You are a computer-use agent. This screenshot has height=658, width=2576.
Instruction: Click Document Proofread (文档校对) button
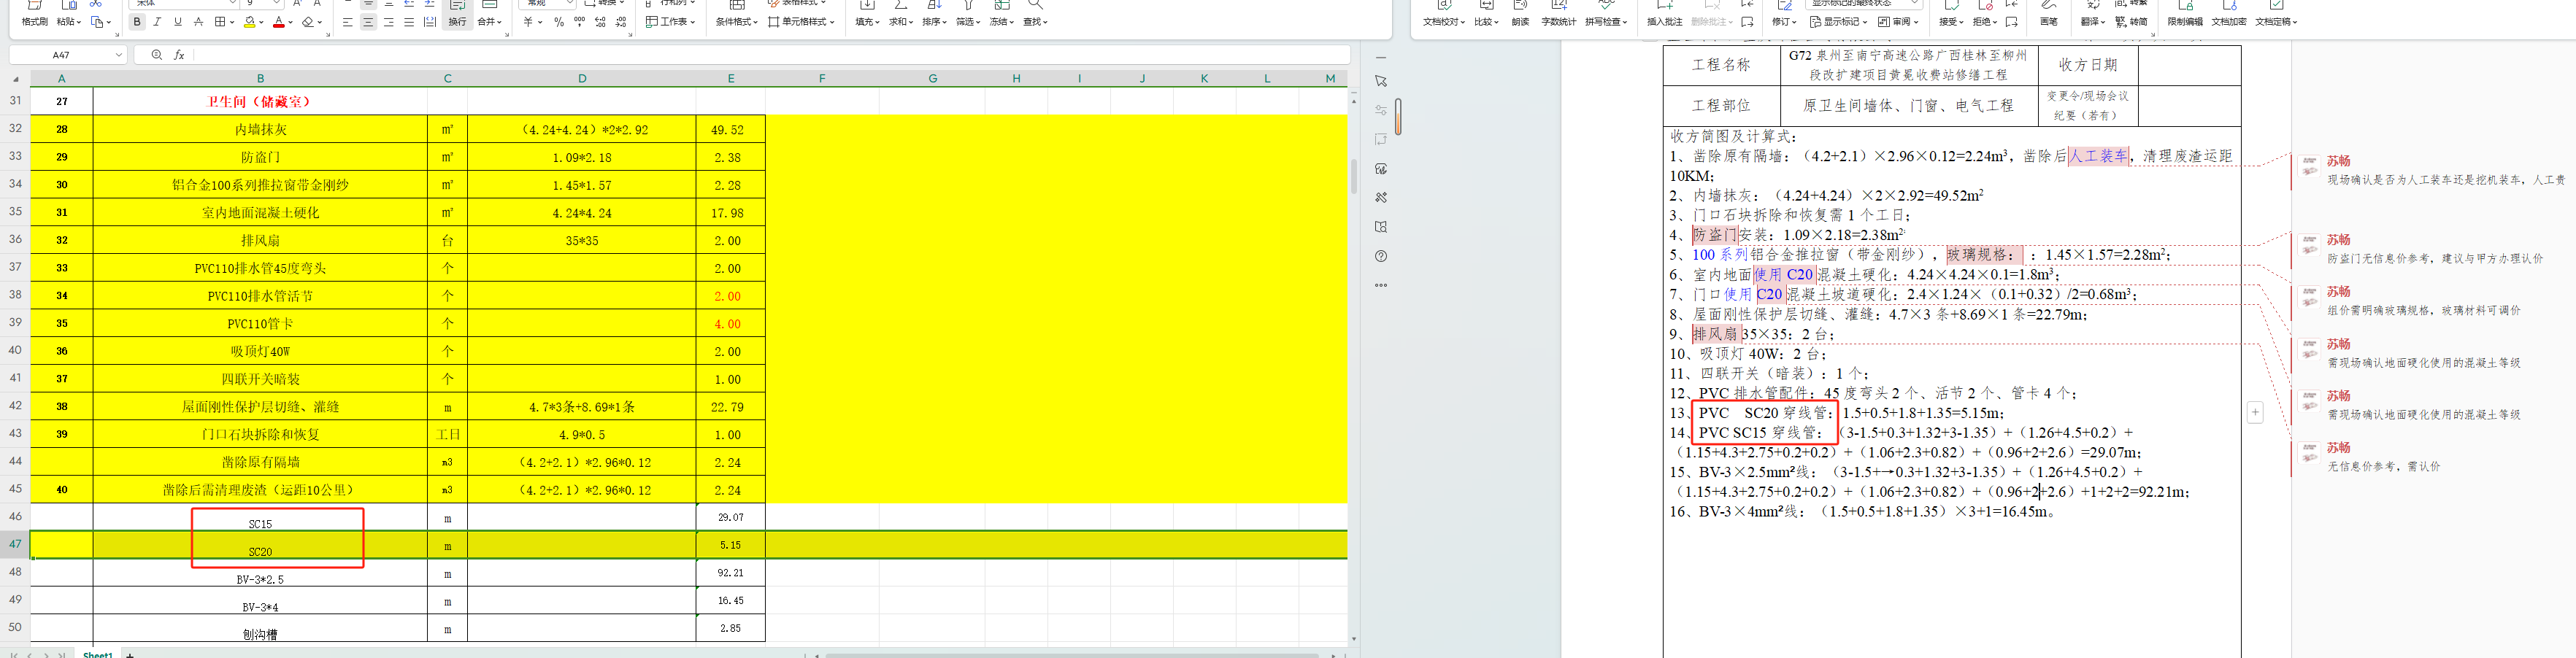1444,14
